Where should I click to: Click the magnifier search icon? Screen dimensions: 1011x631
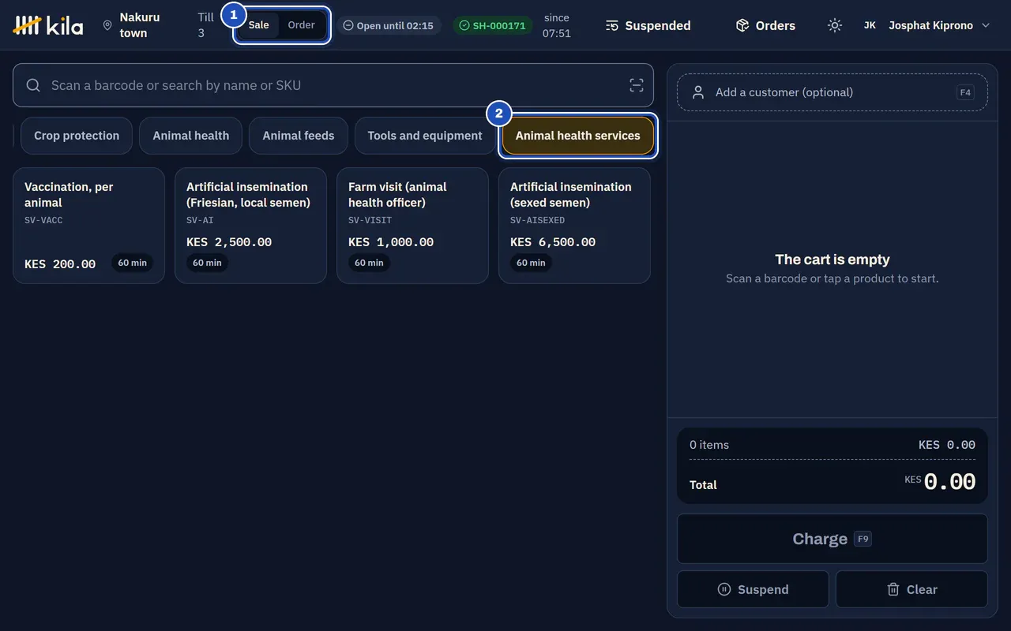click(x=33, y=85)
